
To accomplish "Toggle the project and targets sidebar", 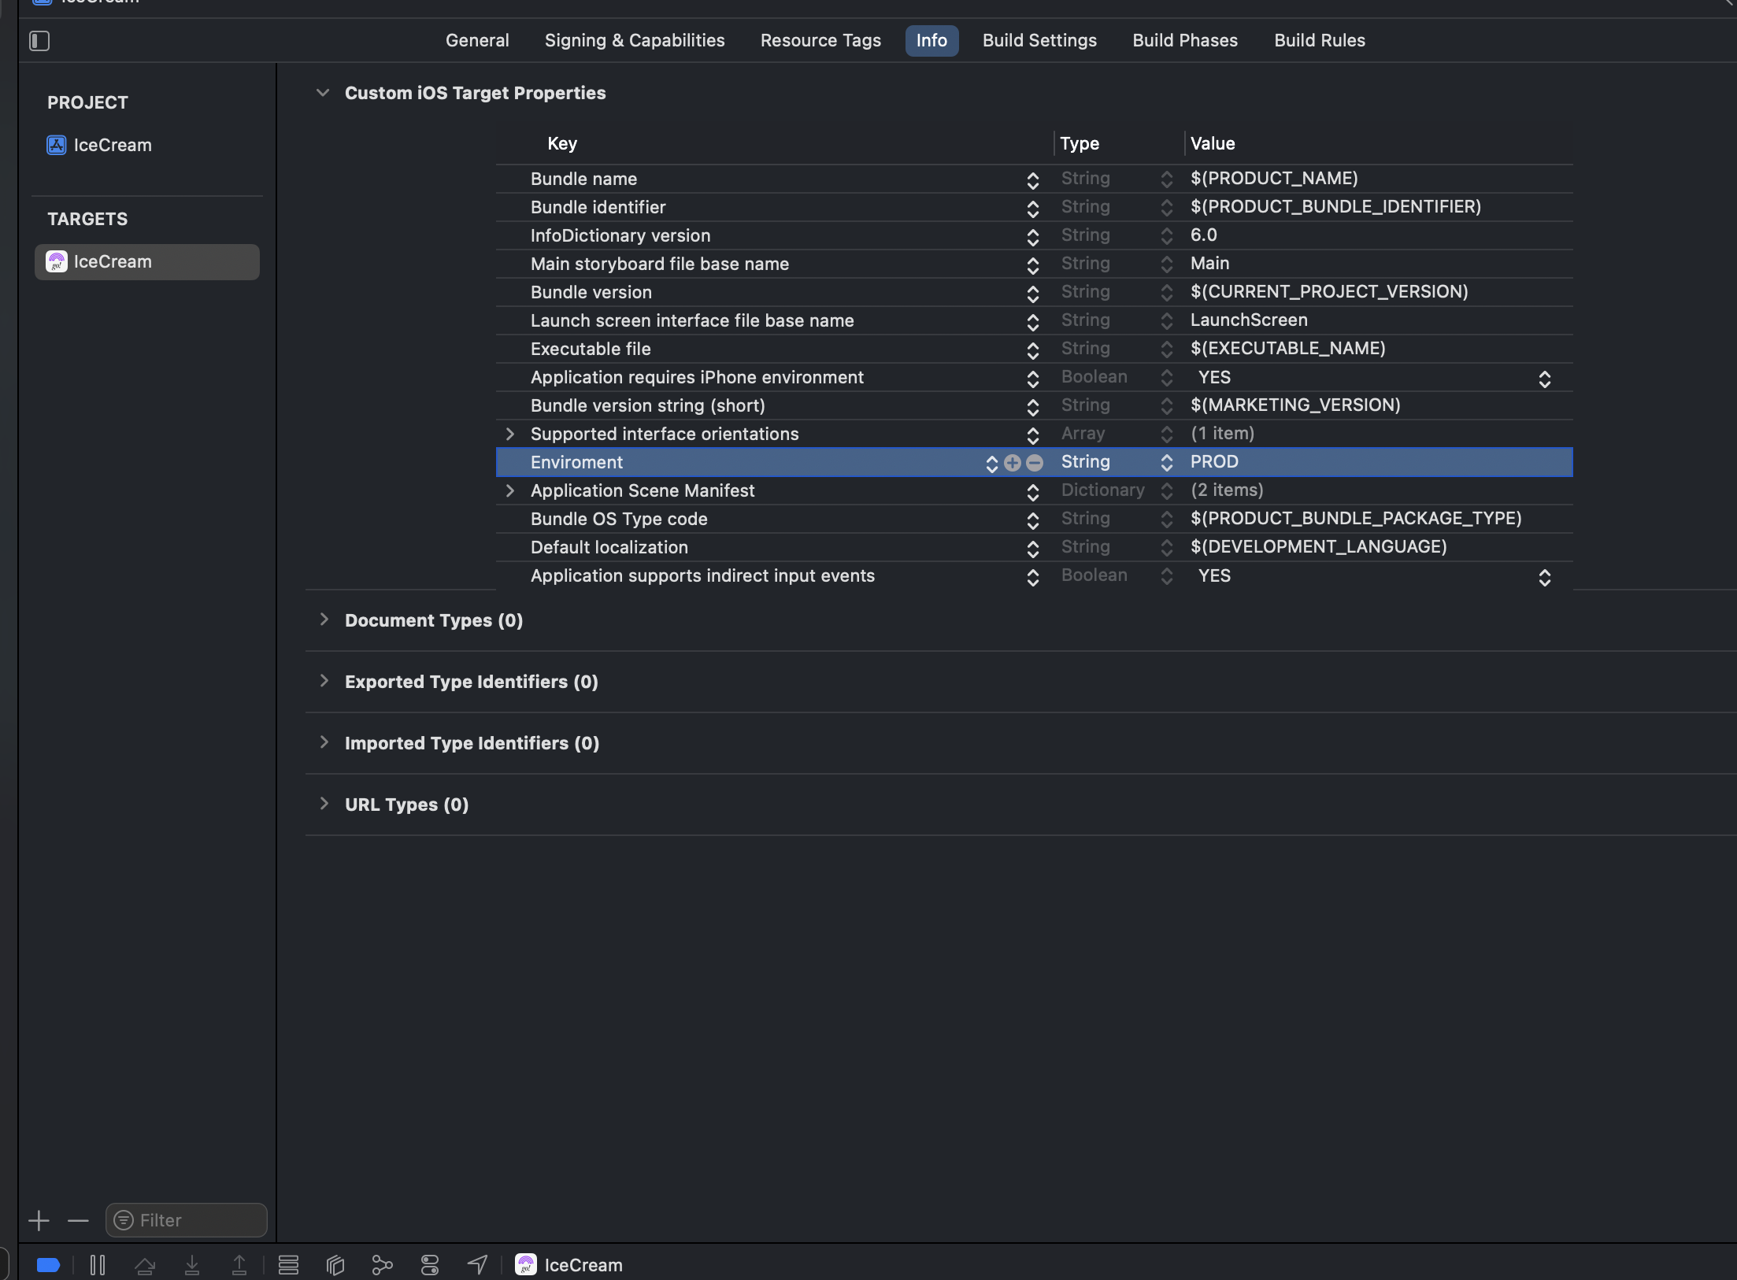I will pyautogui.click(x=39, y=41).
